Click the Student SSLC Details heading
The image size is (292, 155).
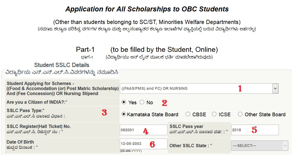[x=62, y=65]
